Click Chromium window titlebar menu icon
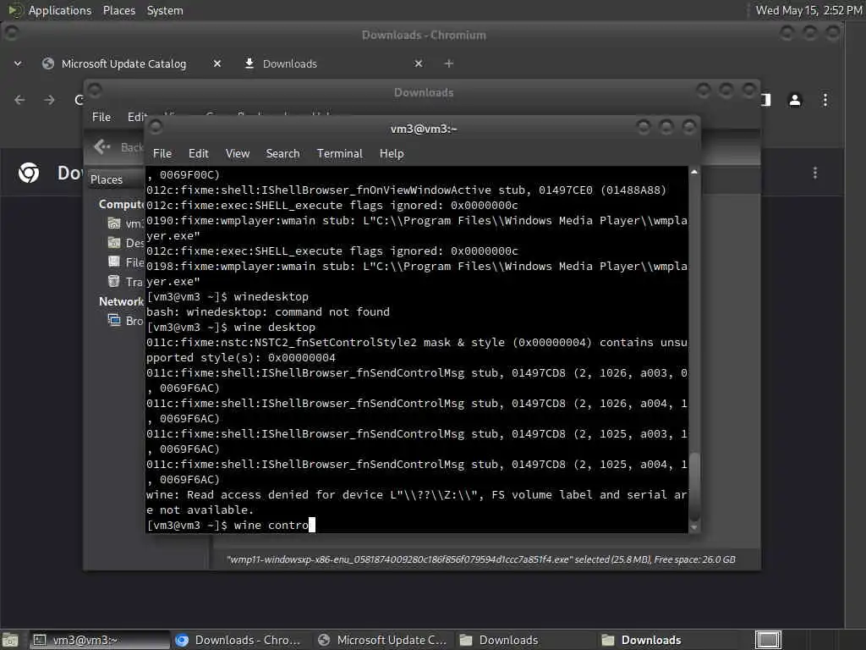 click(11, 33)
